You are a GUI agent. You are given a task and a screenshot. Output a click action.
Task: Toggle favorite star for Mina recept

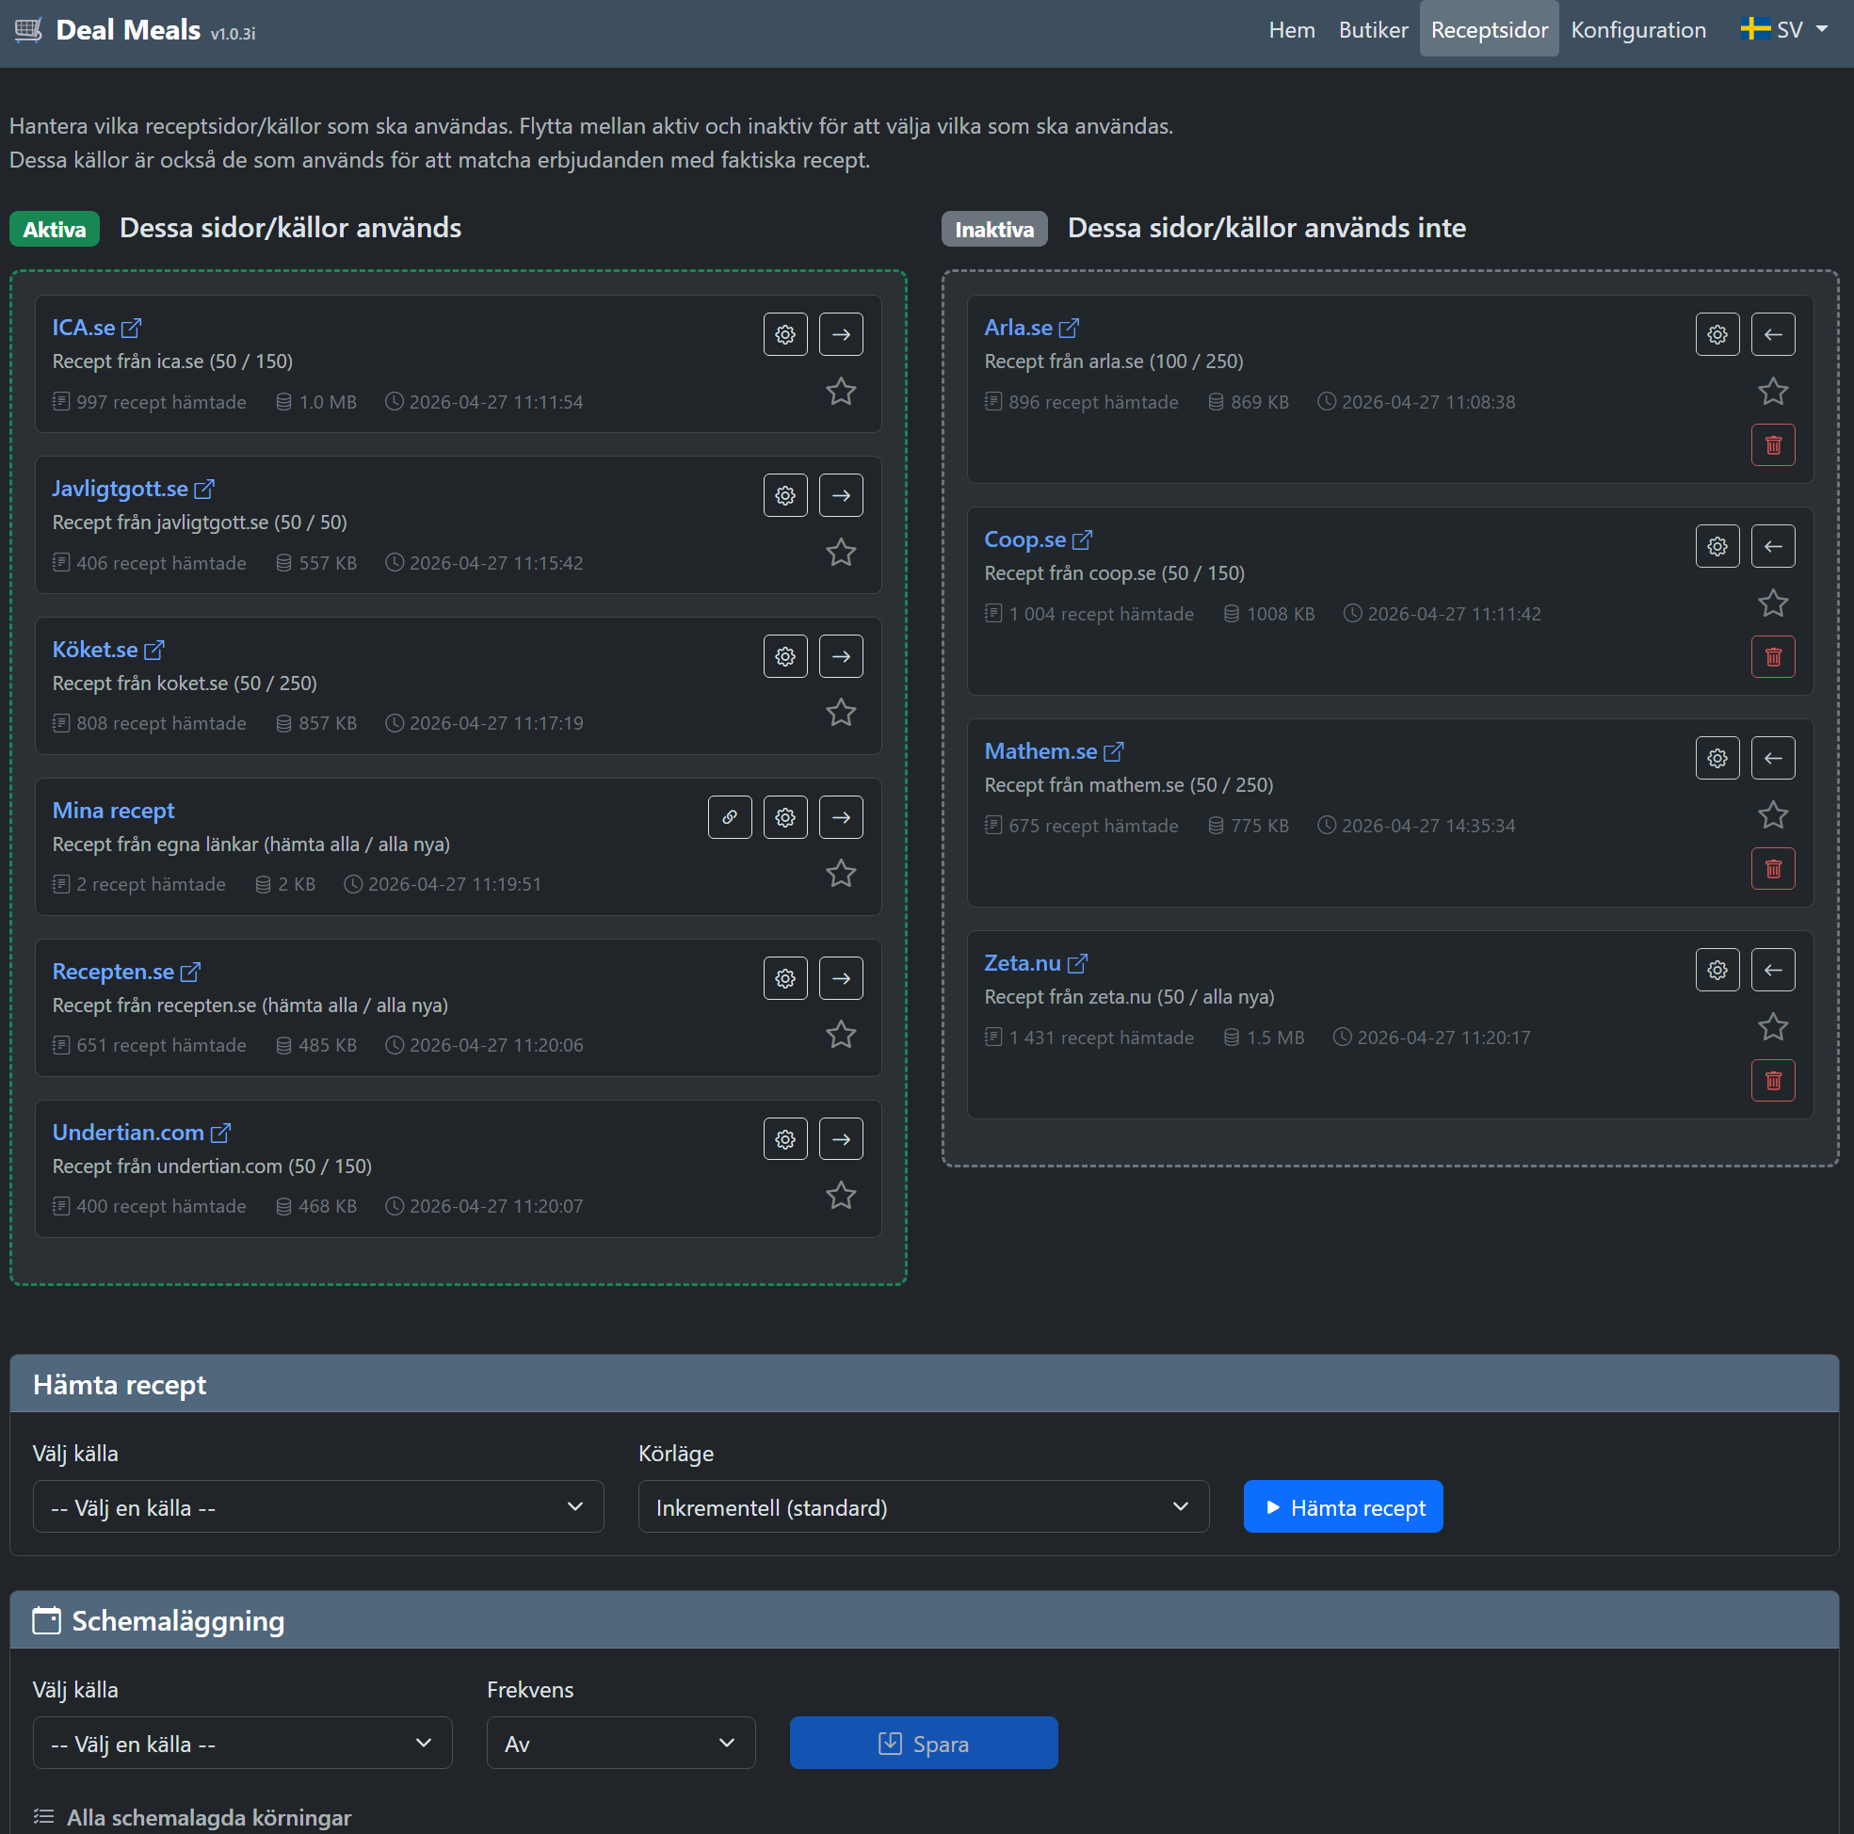pos(841,874)
